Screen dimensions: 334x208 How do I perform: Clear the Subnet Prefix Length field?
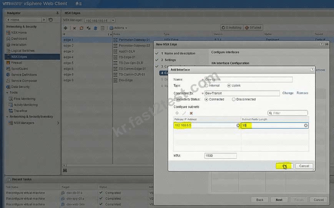306,125
